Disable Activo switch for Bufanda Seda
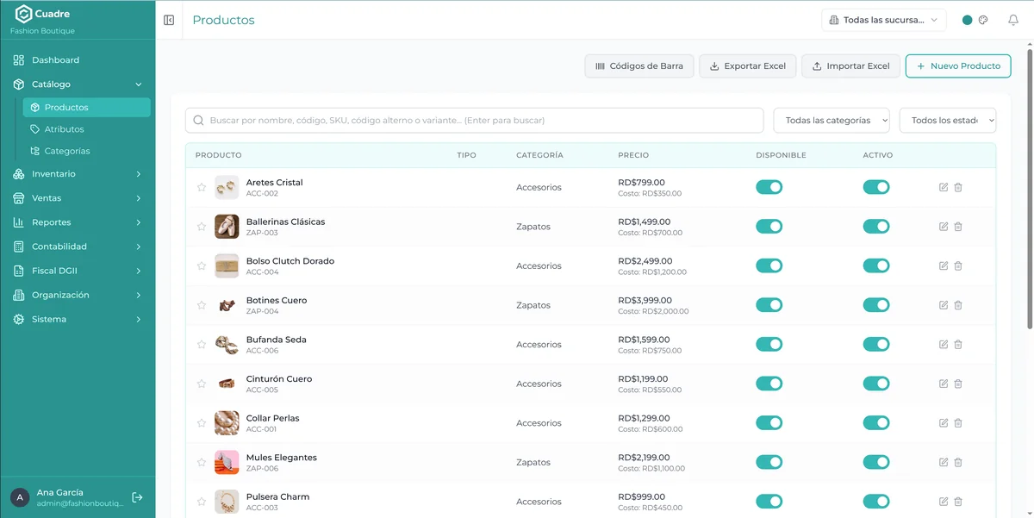The width and height of the screenshot is (1034, 518). 876,344
